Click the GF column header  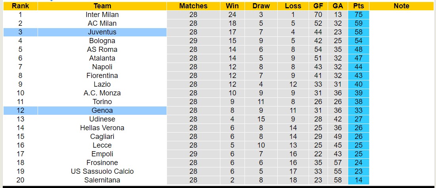pos(318,6)
